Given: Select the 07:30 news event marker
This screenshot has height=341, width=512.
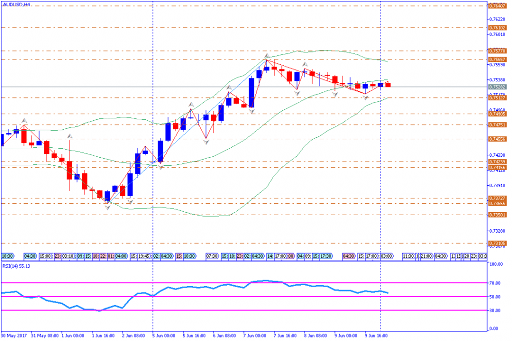Looking at the screenshot, I should (x=212, y=256).
